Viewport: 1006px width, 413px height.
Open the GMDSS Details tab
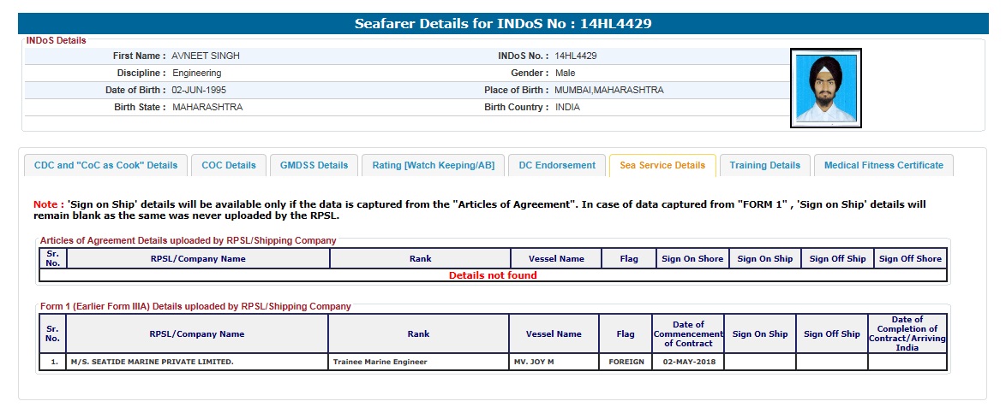pyautogui.click(x=314, y=165)
